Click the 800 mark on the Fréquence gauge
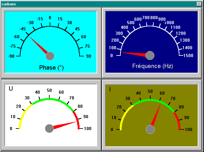 click(154, 18)
